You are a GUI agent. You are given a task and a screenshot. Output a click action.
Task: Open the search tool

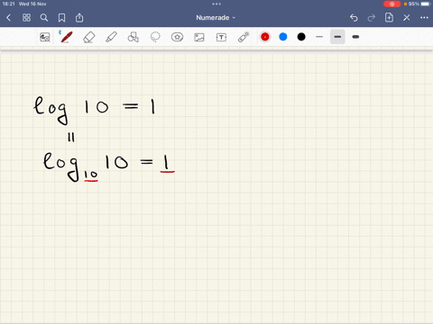click(44, 18)
